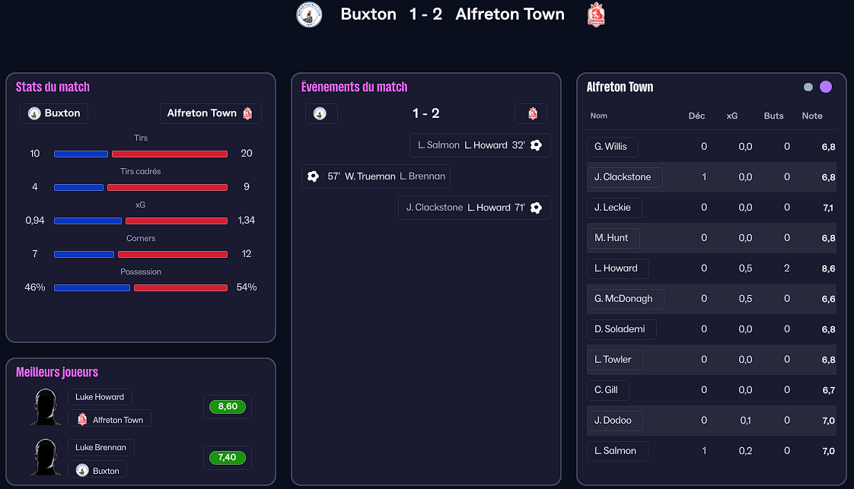This screenshot has width=854, height=489.
Task: Select the purple team dot toggle
Action: (826, 87)
